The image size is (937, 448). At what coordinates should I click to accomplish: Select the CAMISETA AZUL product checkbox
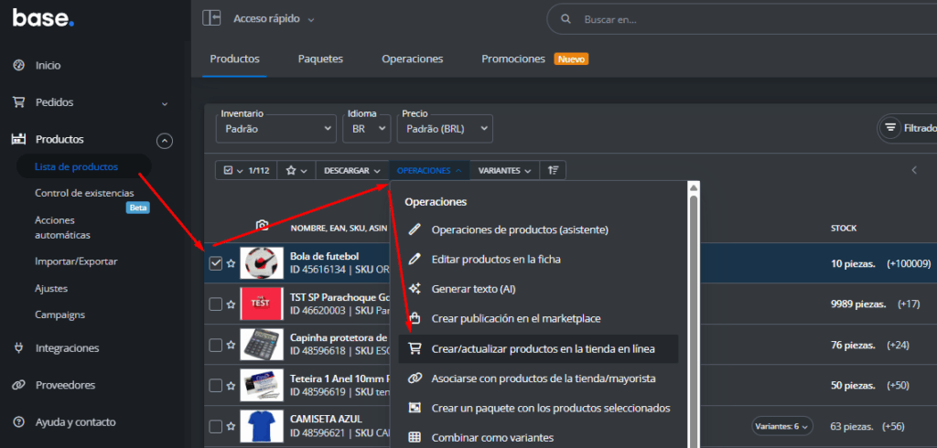(216, 426)
